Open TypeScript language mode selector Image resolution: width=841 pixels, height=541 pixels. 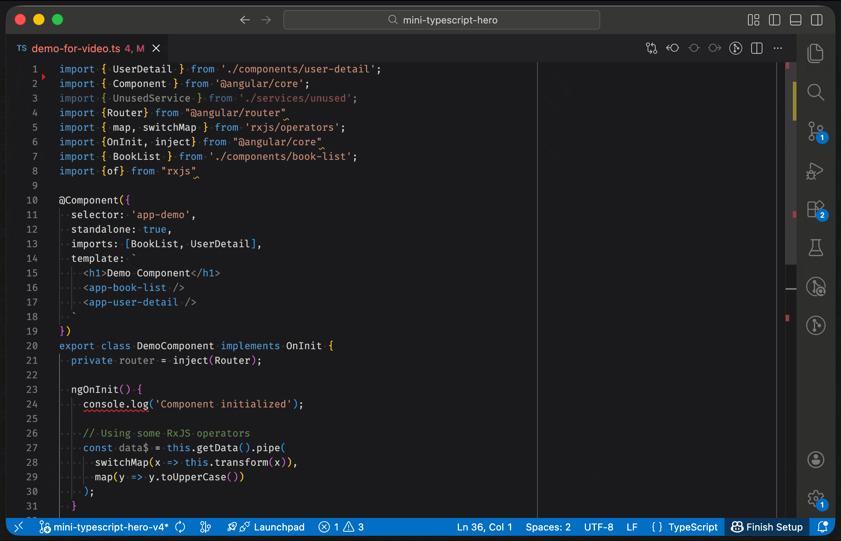(x=692, y=527)
